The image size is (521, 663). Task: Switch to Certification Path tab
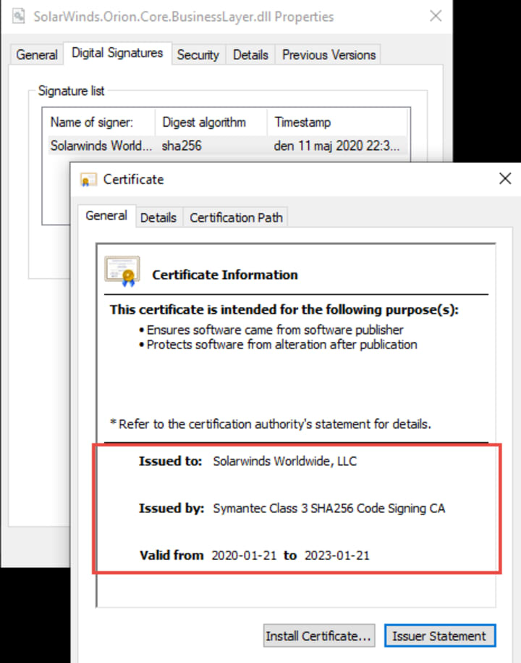pos(236,218)
